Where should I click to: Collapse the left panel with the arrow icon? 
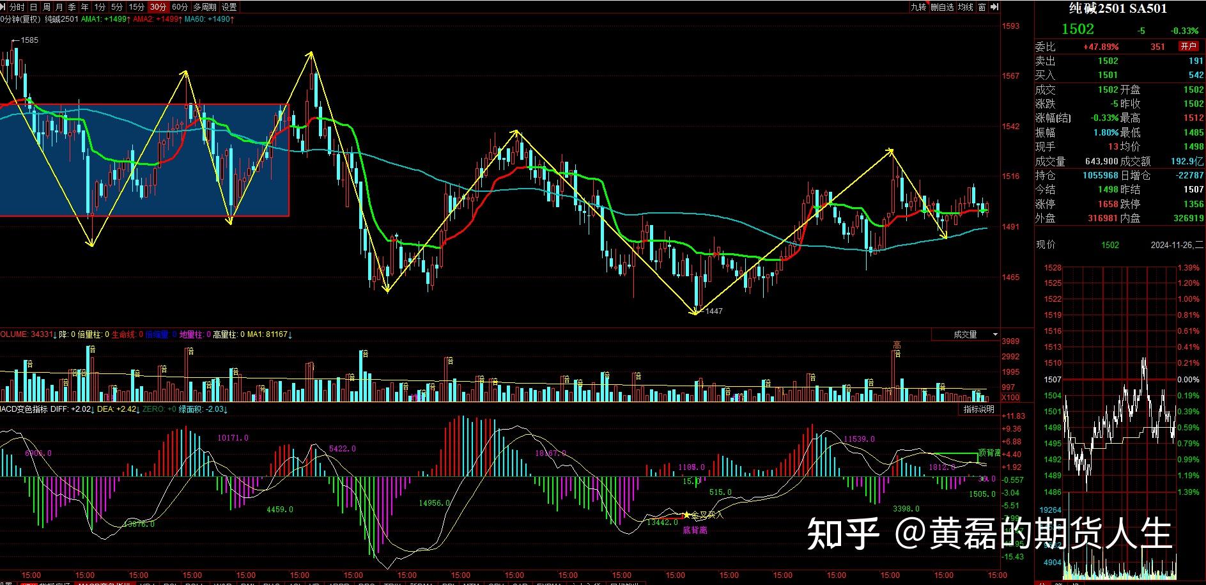4,7
